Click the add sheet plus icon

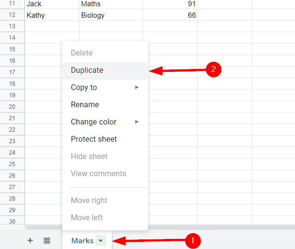[30, 240]
